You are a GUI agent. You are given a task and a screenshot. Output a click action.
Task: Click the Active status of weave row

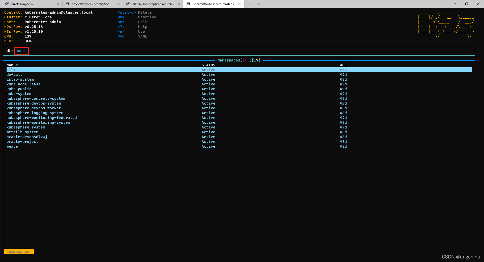[208, 146]
